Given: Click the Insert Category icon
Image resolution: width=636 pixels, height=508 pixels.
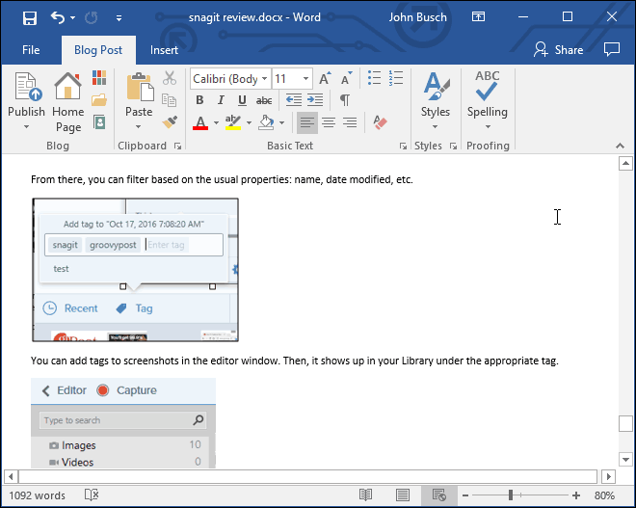Looking at the screenshot, I should [99, 77].
